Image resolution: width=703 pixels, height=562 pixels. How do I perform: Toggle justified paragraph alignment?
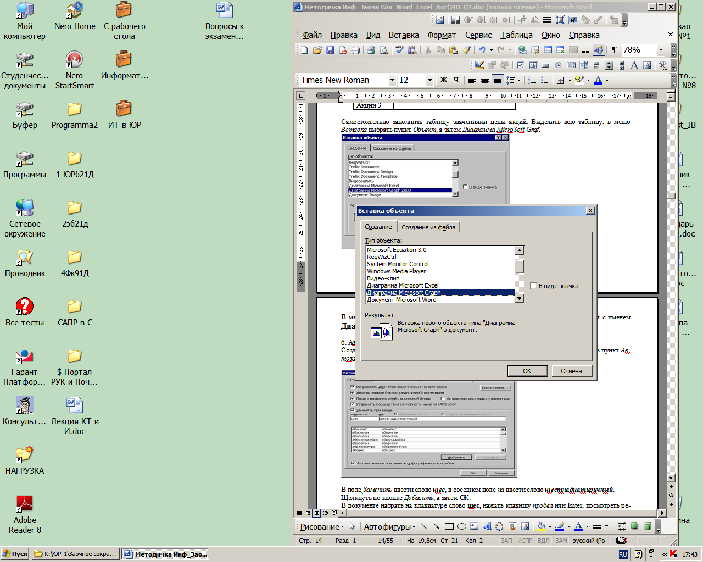click(x=498, y=80)
